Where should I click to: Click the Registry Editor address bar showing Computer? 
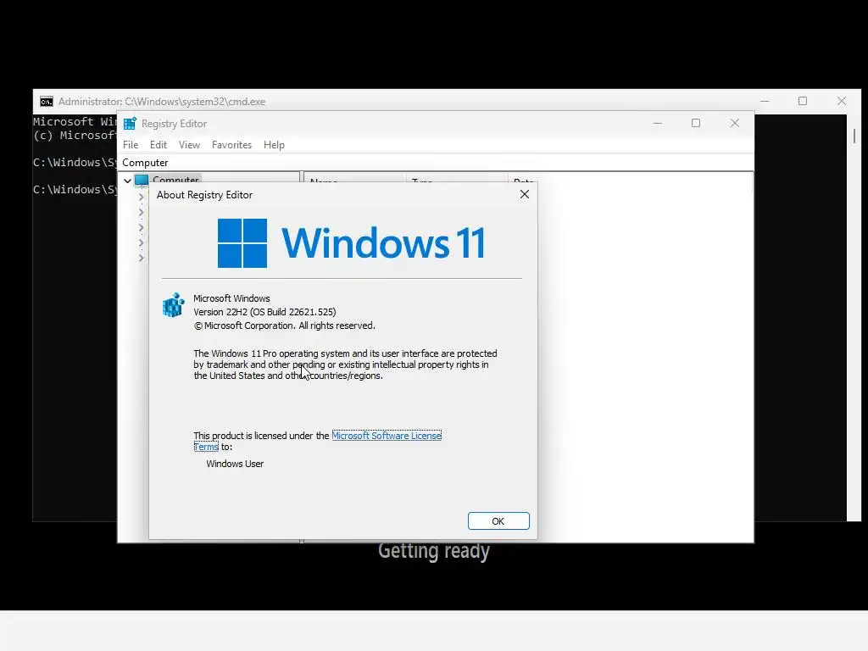436,162
